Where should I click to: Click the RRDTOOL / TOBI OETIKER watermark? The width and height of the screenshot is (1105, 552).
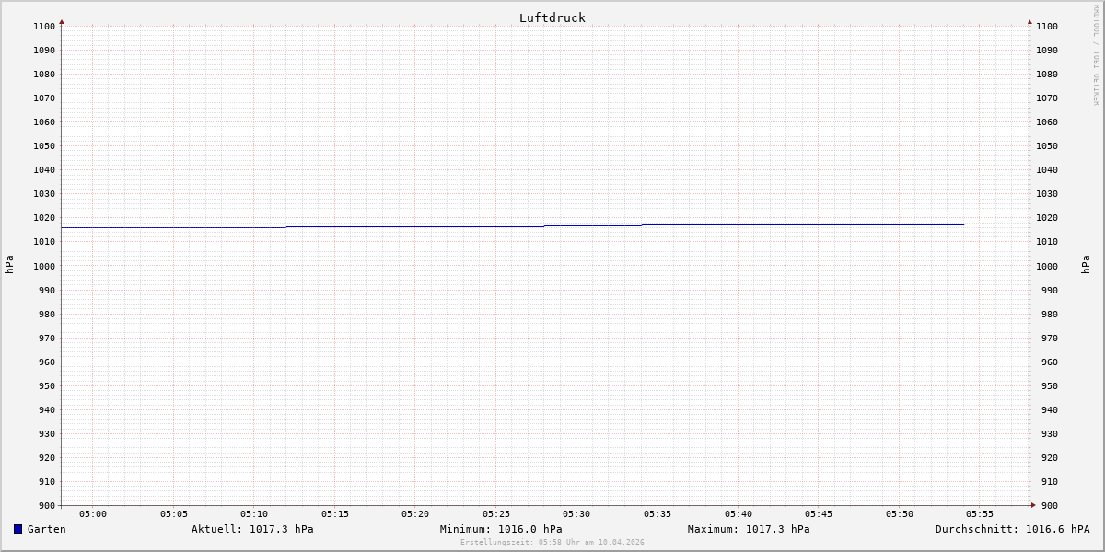pyautogui.click(x=1096, y=55)
